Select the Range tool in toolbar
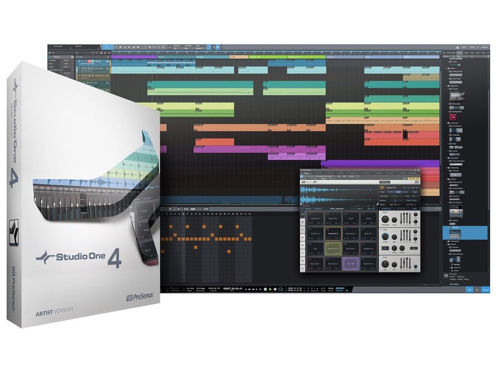The height and width of the screenshot is (372, 496). tap(112, 47)
